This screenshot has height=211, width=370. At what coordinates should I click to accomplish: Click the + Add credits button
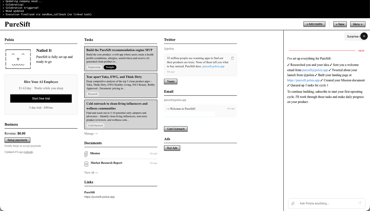314,24
